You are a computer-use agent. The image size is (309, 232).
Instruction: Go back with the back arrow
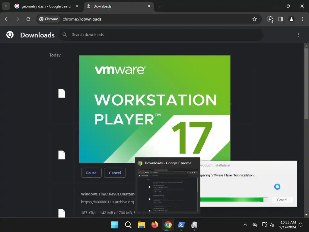tap(7, 19)
